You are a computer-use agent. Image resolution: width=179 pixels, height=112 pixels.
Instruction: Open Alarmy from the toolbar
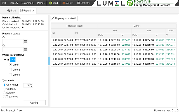(68, 3)
